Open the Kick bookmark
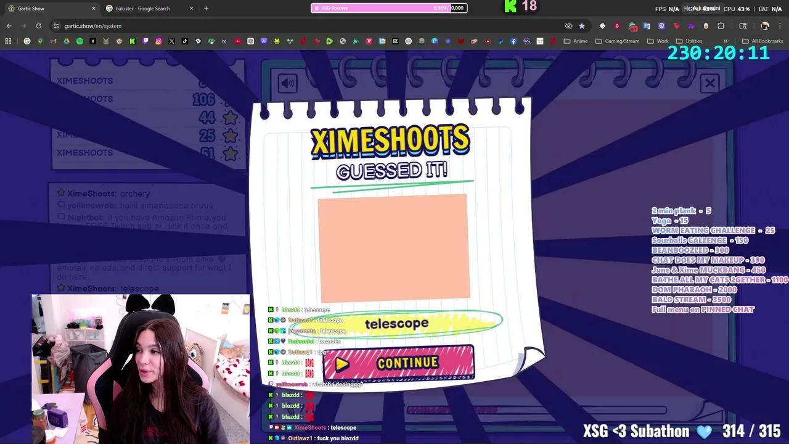The image size is (789, 444). click(x=132, y=41)
